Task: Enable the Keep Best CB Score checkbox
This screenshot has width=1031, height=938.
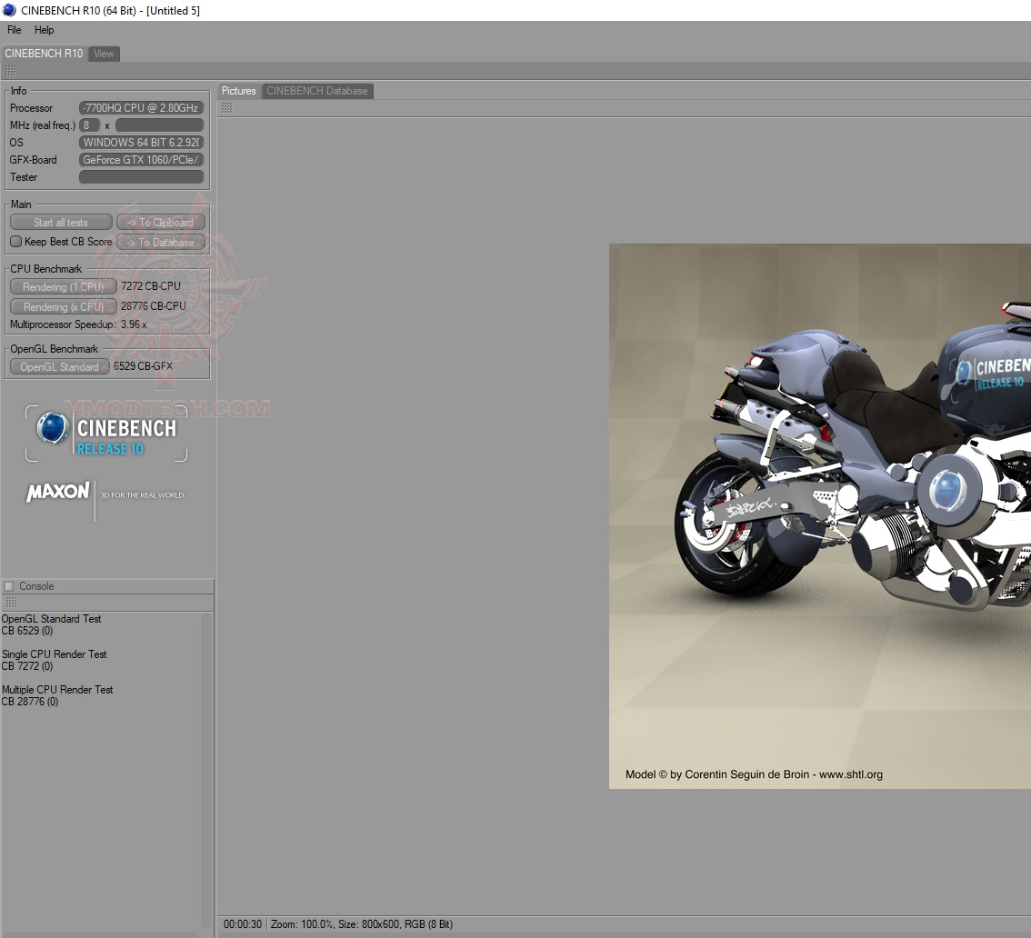Action: pos(15,242)
